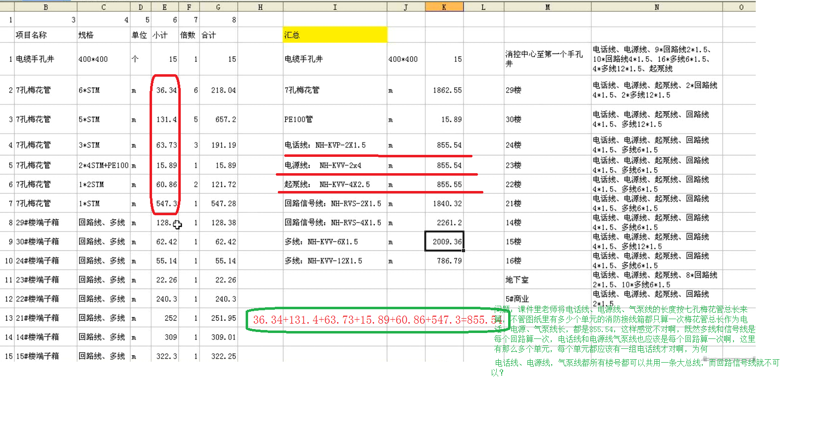The height and width of the screenshot is (427, 833).
Task: Click the 29楼 cell in column M
Action: click(x=547, y=90)
